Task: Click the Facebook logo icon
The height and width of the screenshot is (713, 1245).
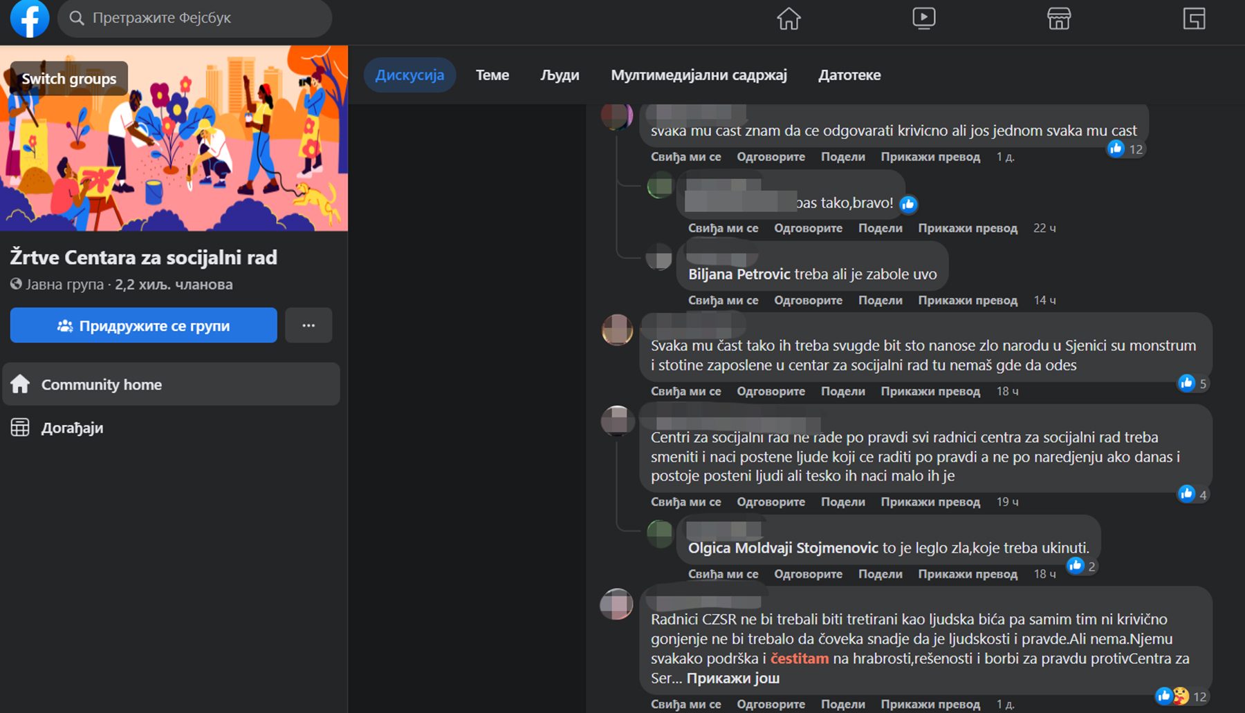Action: click(29, 19)
